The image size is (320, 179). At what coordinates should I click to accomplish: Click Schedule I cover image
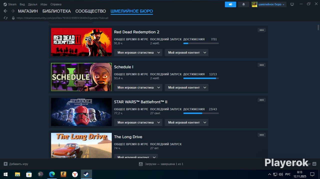pos(81,77)
